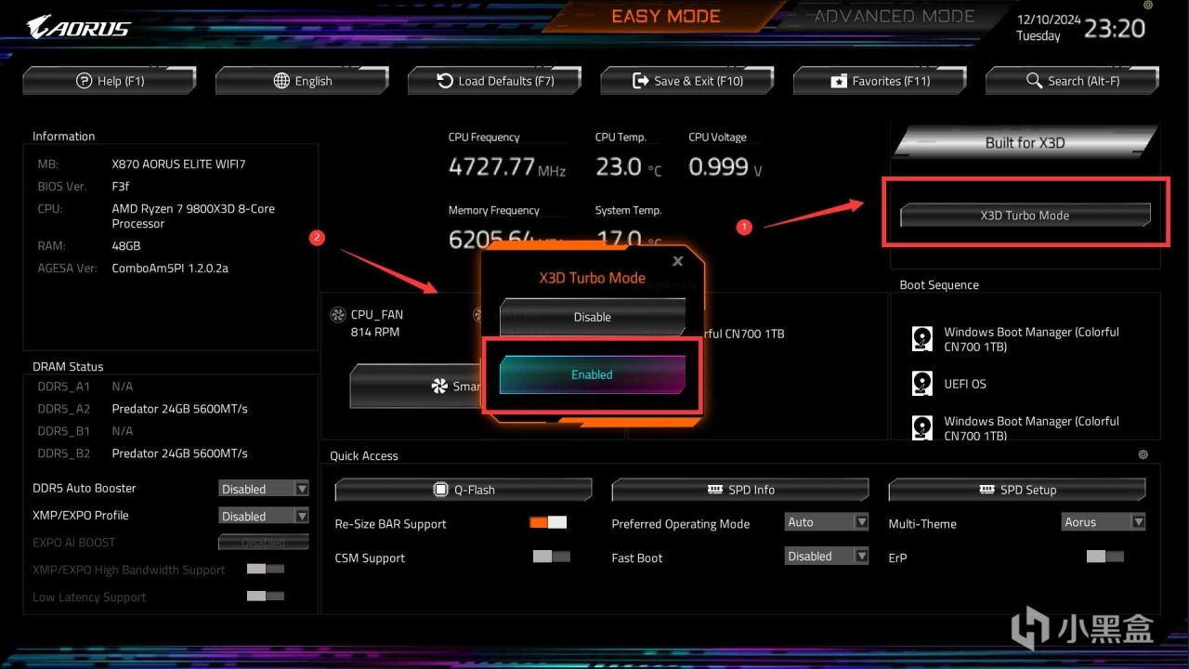Click DDR5_B2 Predator 24GB 5600MT/s entry

(x=179, y=453)
